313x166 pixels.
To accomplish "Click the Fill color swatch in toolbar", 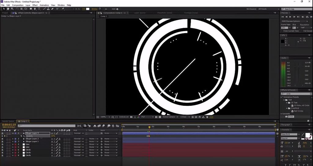I will (x=88, y=9).
